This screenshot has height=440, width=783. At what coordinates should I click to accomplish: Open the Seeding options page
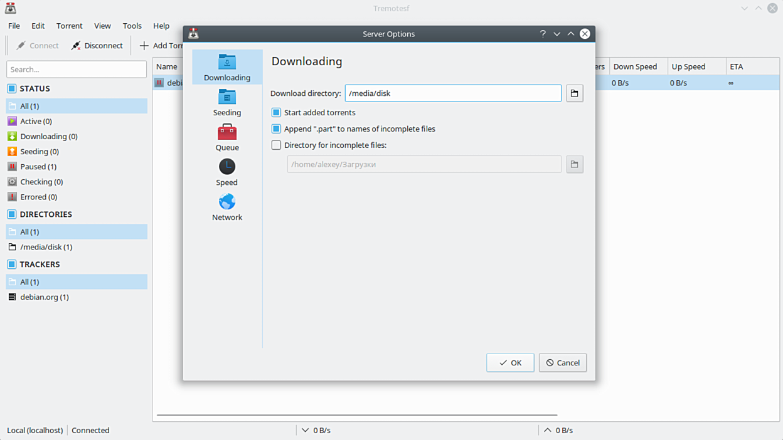(226, 102)
